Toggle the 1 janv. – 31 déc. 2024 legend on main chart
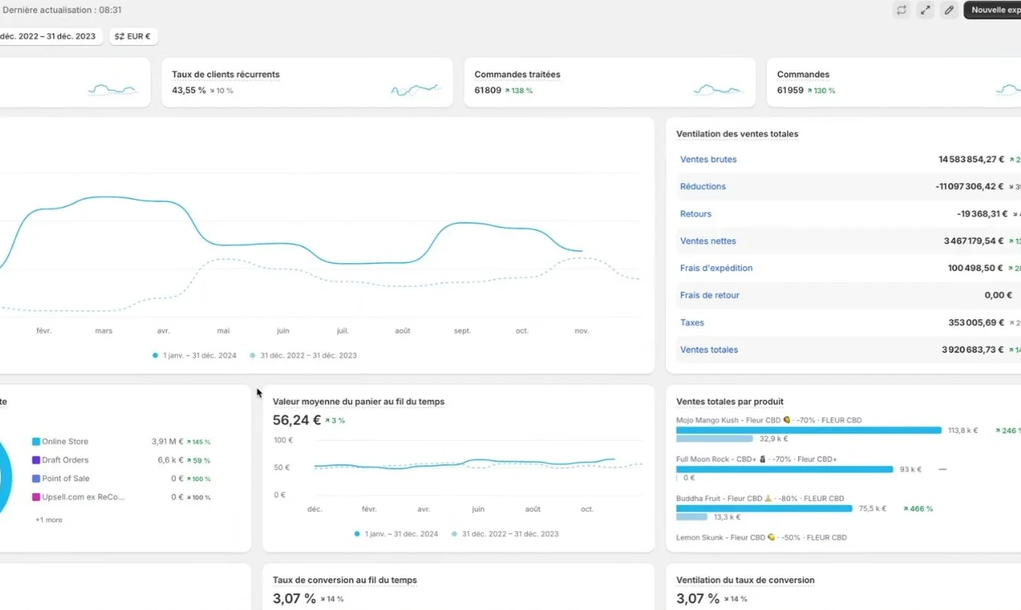Image resolution: width=1021 pixels, height=610 pixels. (195, 356)
